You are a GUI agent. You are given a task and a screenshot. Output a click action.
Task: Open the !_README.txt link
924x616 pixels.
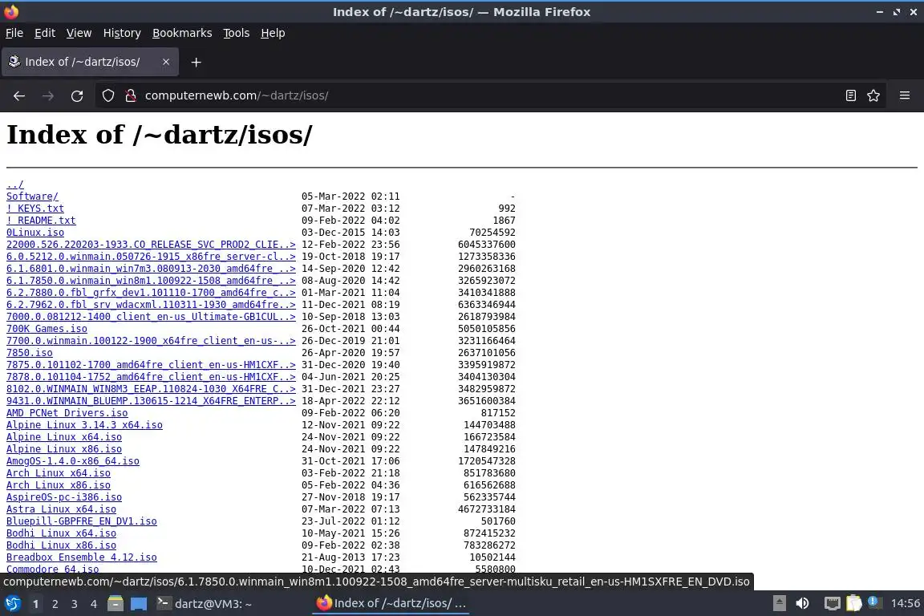pos(41,221)
